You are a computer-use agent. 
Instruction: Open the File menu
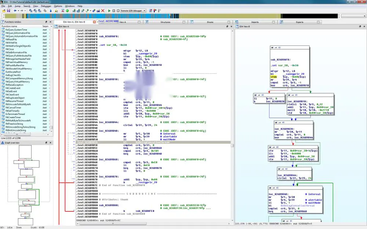[3, 6]
